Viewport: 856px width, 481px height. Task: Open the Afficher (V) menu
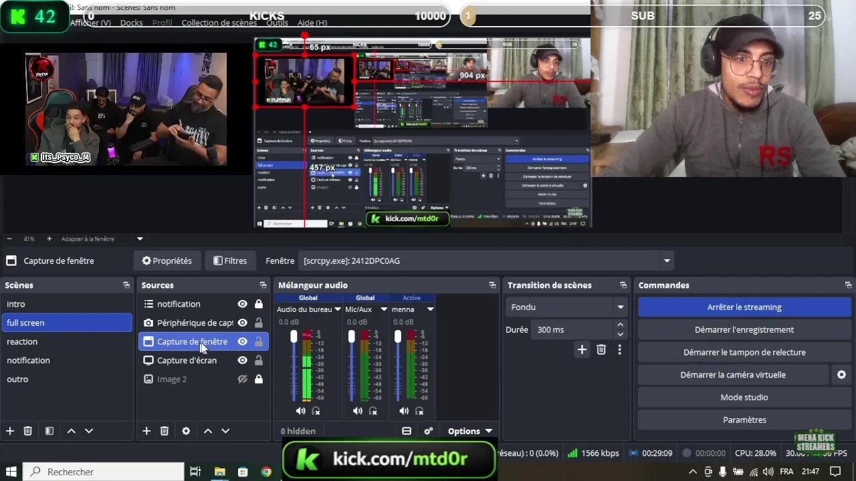(90, 23)
